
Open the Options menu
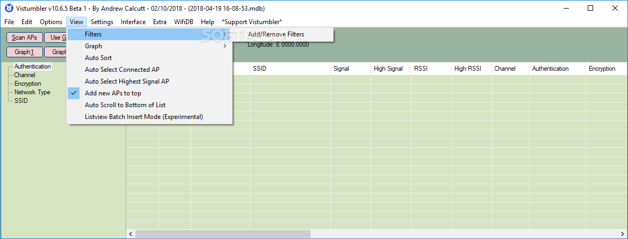pyautogui.click(x=51, y=22)
